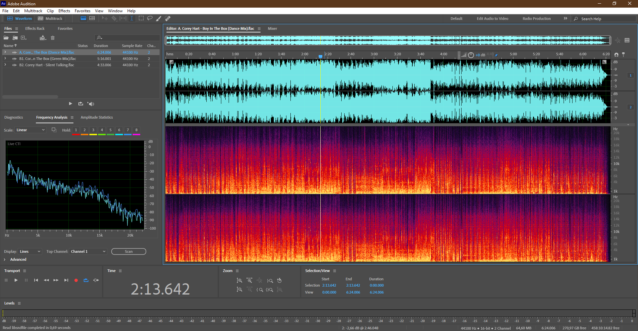
Task: Click the marker pin icon beside timeline
Action: (623, 54)
